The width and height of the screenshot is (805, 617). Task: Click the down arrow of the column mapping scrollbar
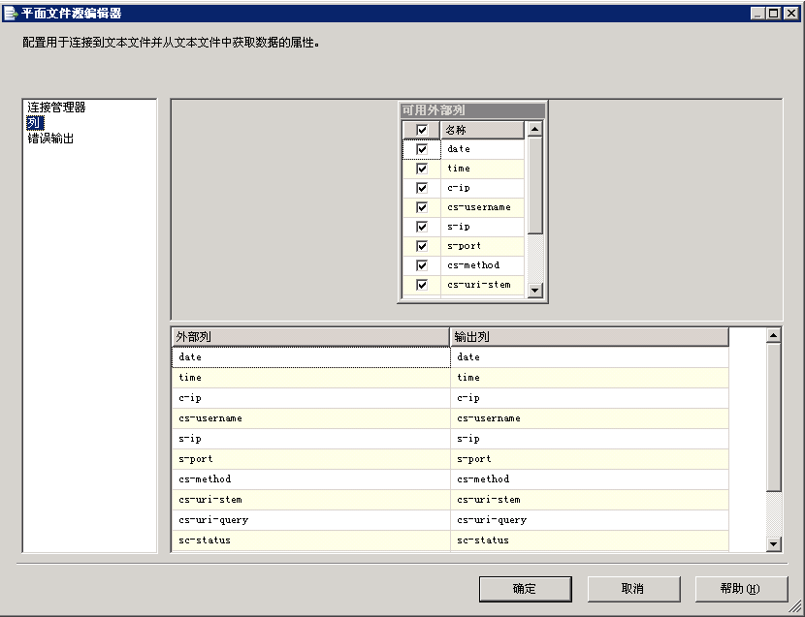tap(773, 544)
